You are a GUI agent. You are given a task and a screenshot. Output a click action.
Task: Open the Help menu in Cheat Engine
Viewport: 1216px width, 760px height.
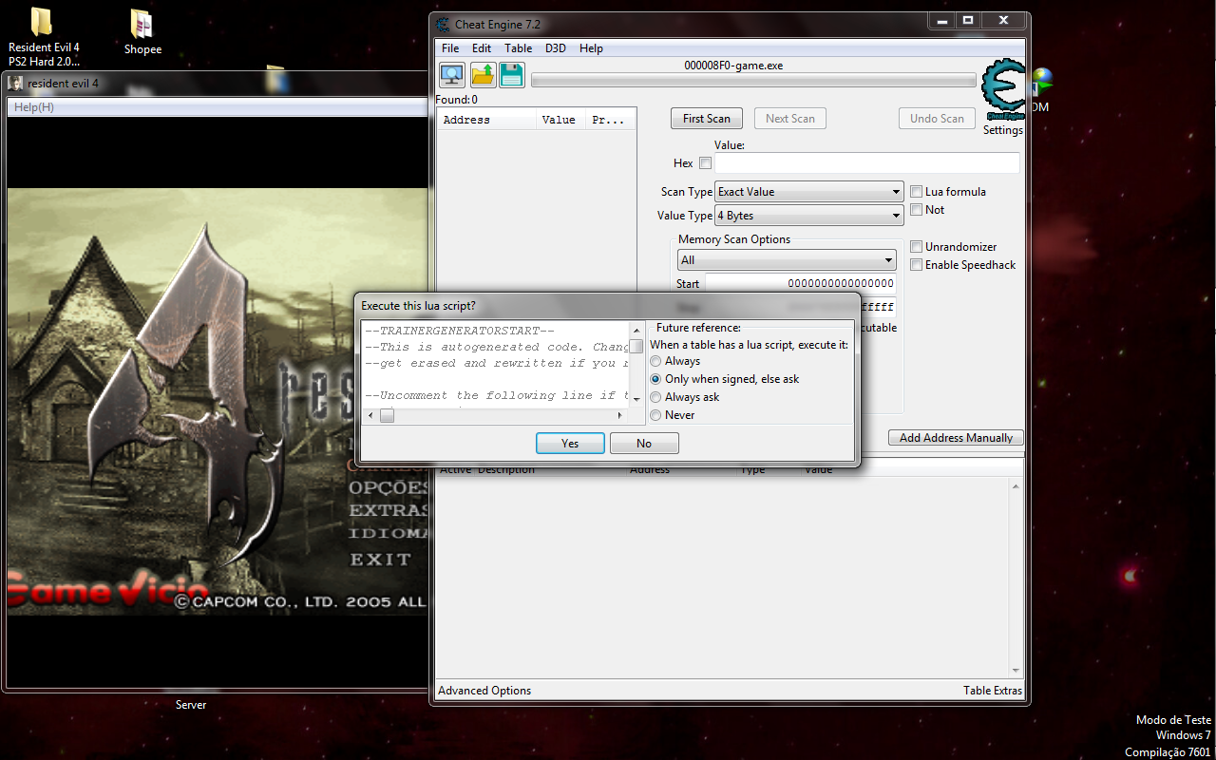pos(591,48)
